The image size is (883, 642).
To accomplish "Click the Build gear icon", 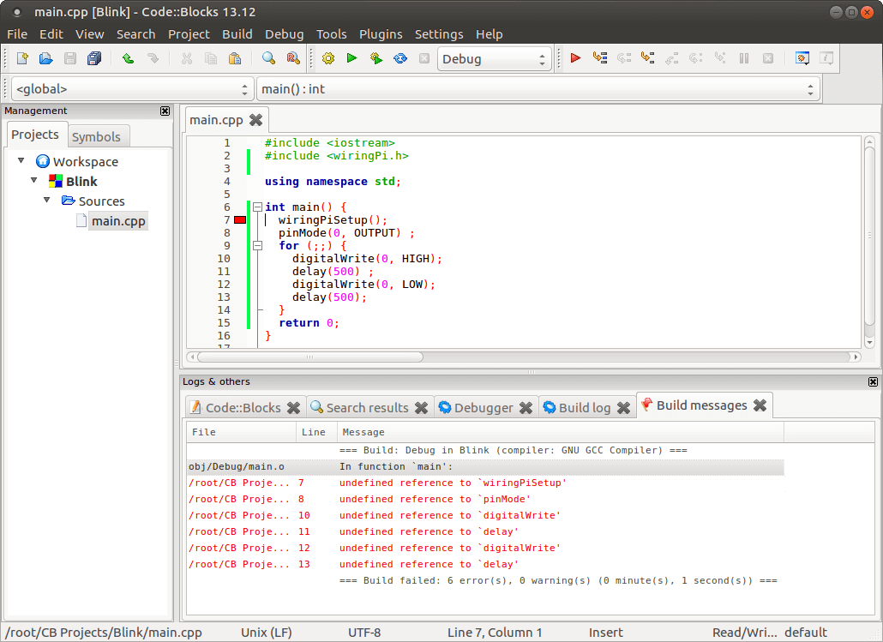I will pos(327,58).
